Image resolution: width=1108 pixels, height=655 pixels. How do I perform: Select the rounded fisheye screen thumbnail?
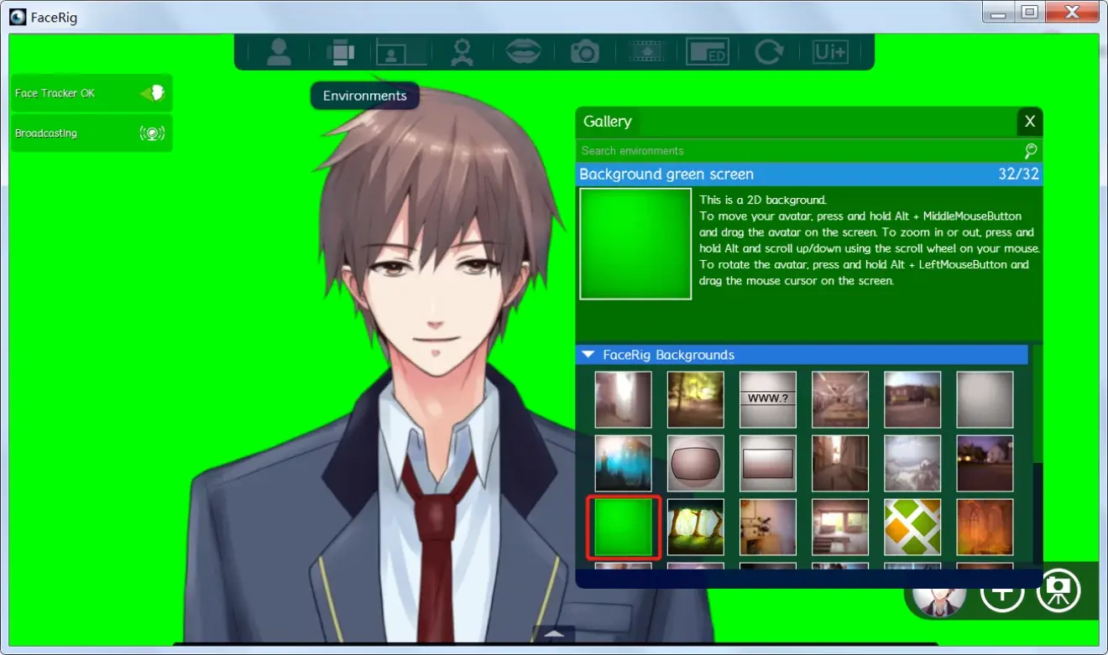(696, 464)
